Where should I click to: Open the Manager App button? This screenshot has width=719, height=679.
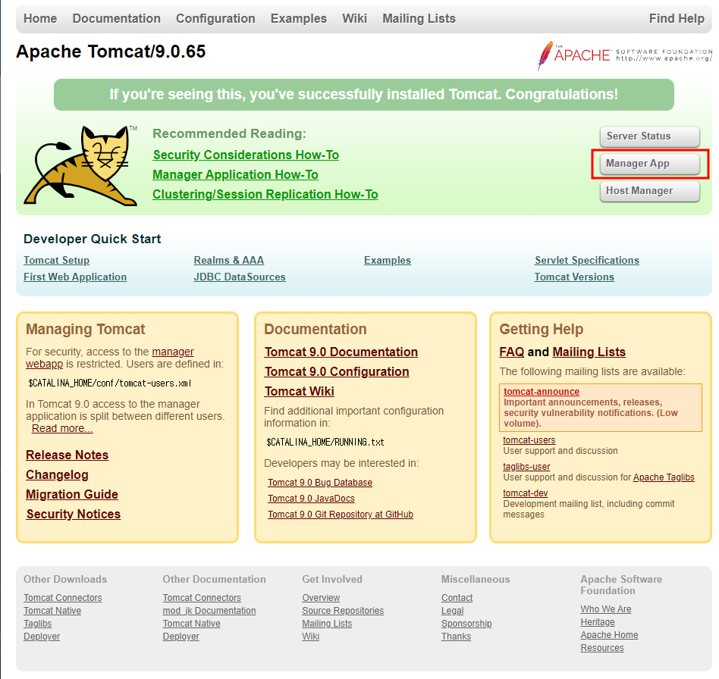(650, 164)
